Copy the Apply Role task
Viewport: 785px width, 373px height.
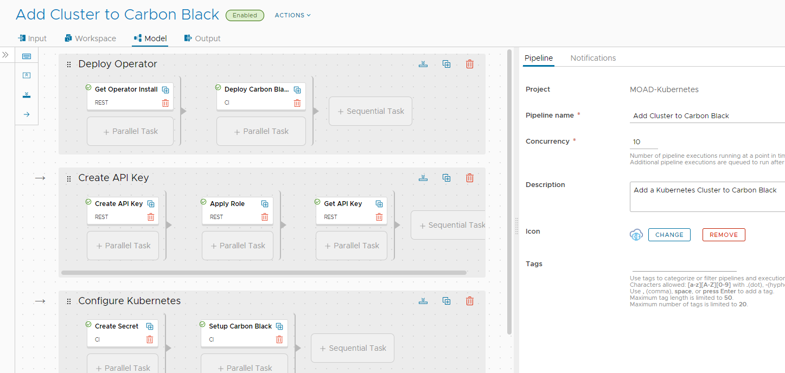265,204
